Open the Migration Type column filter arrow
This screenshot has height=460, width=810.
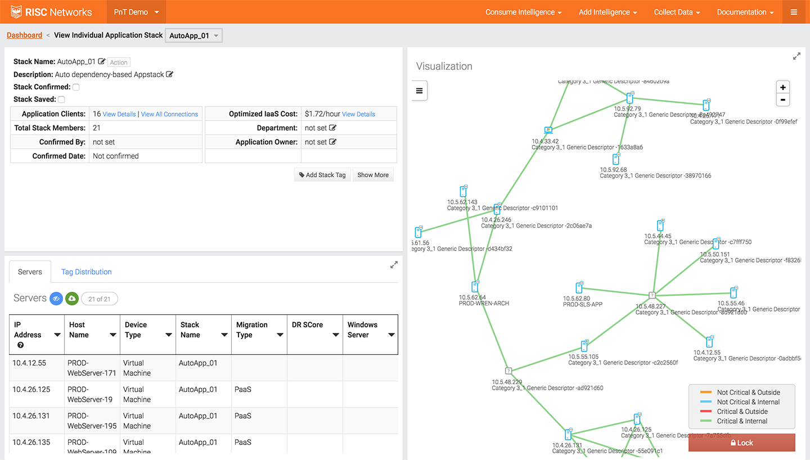coord(280,335)
